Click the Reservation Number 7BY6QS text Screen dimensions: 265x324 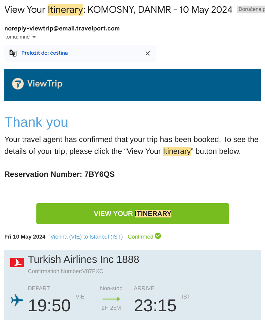click(x=60, y=174)
